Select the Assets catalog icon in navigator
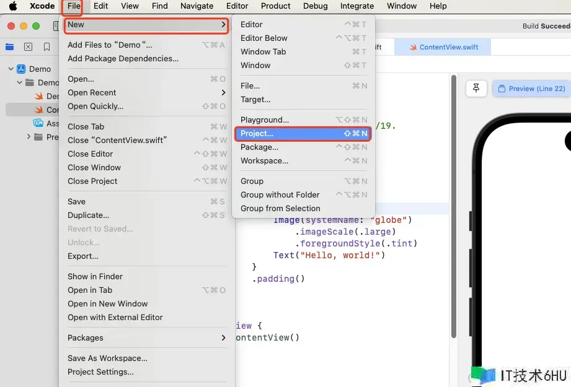Image resolution: width=571 pixels, height=387 pixels. coord(38,123)
